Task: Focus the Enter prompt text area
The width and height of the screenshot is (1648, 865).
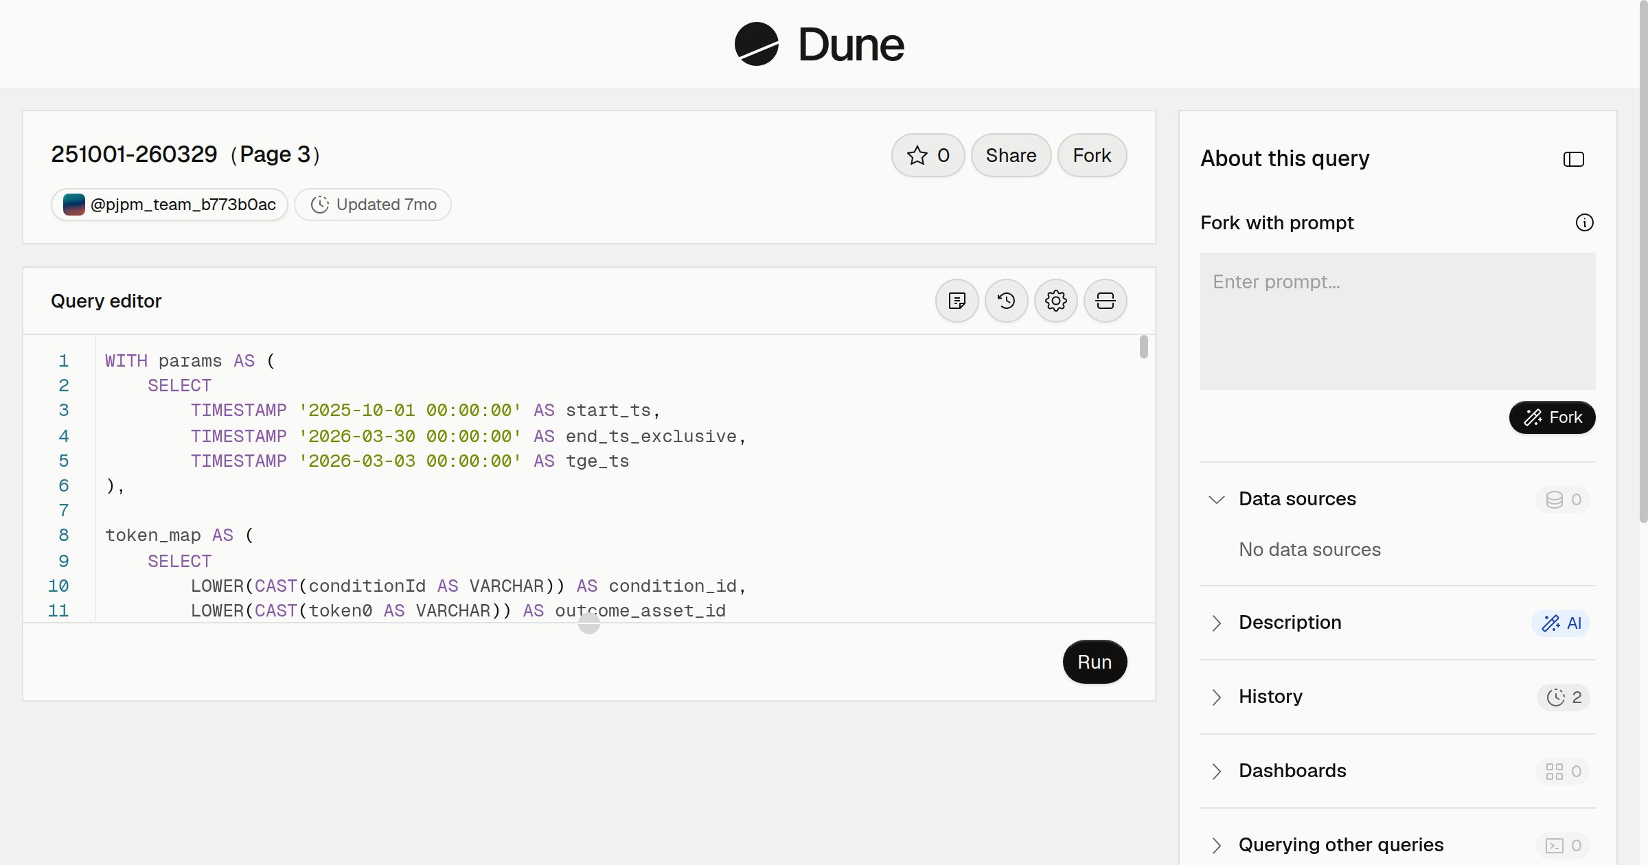Action: (x=1398, y=321)
